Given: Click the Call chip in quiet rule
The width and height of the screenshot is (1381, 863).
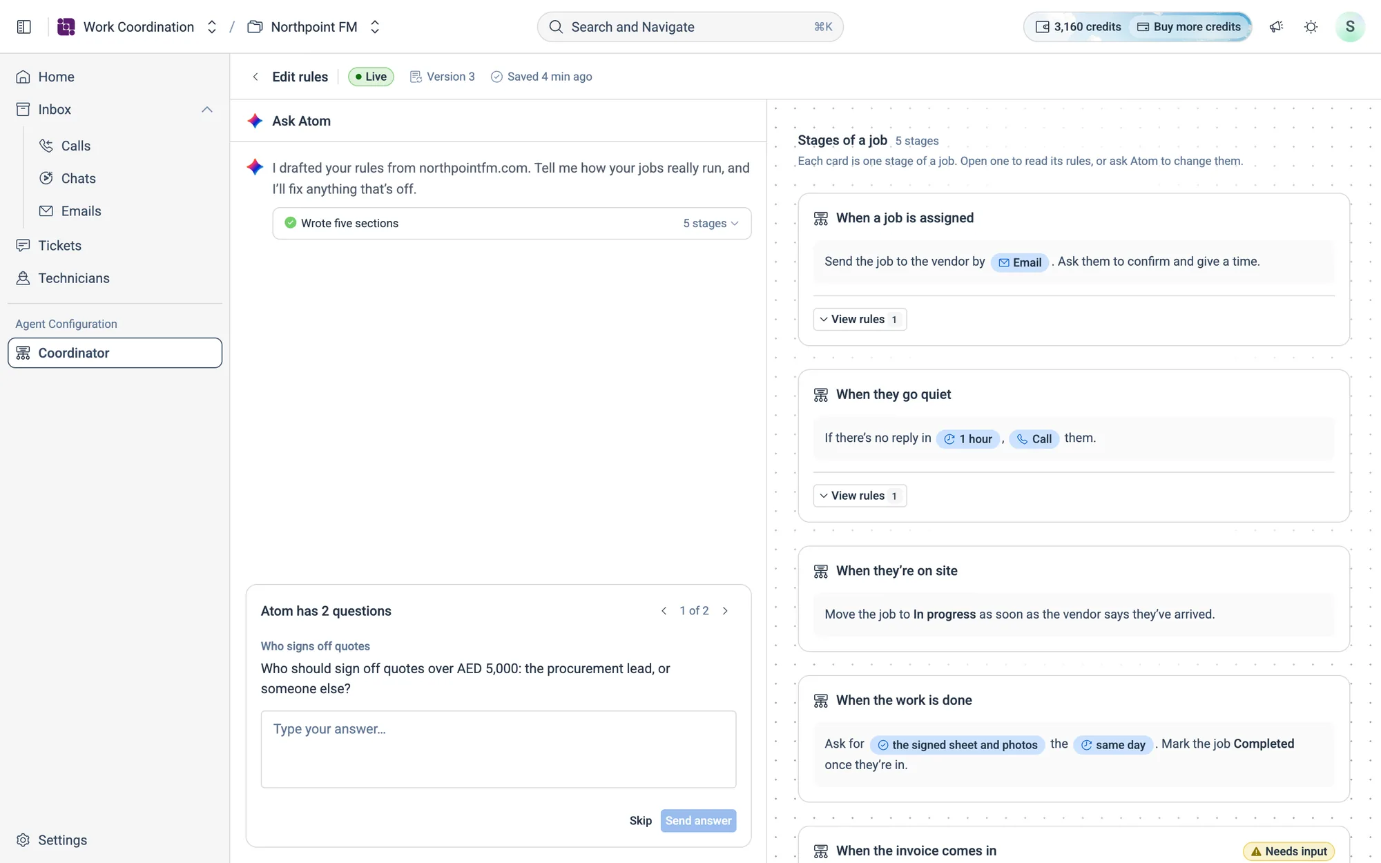Looking at the screenshot, I should (1034, 439).
